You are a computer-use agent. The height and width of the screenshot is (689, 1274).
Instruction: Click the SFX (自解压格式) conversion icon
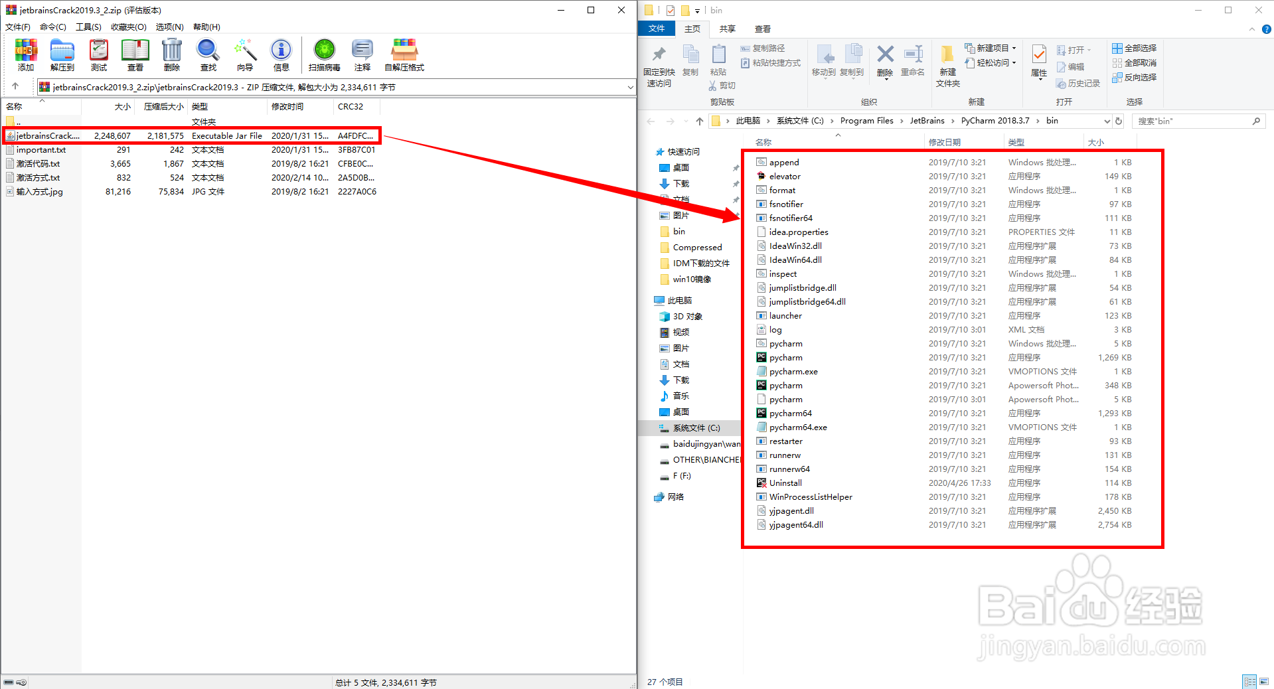(x=403, y=54)
